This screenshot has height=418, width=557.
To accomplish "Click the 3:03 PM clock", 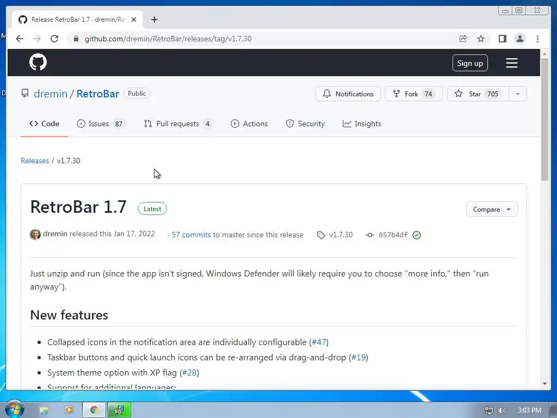I will pos(530,410).
